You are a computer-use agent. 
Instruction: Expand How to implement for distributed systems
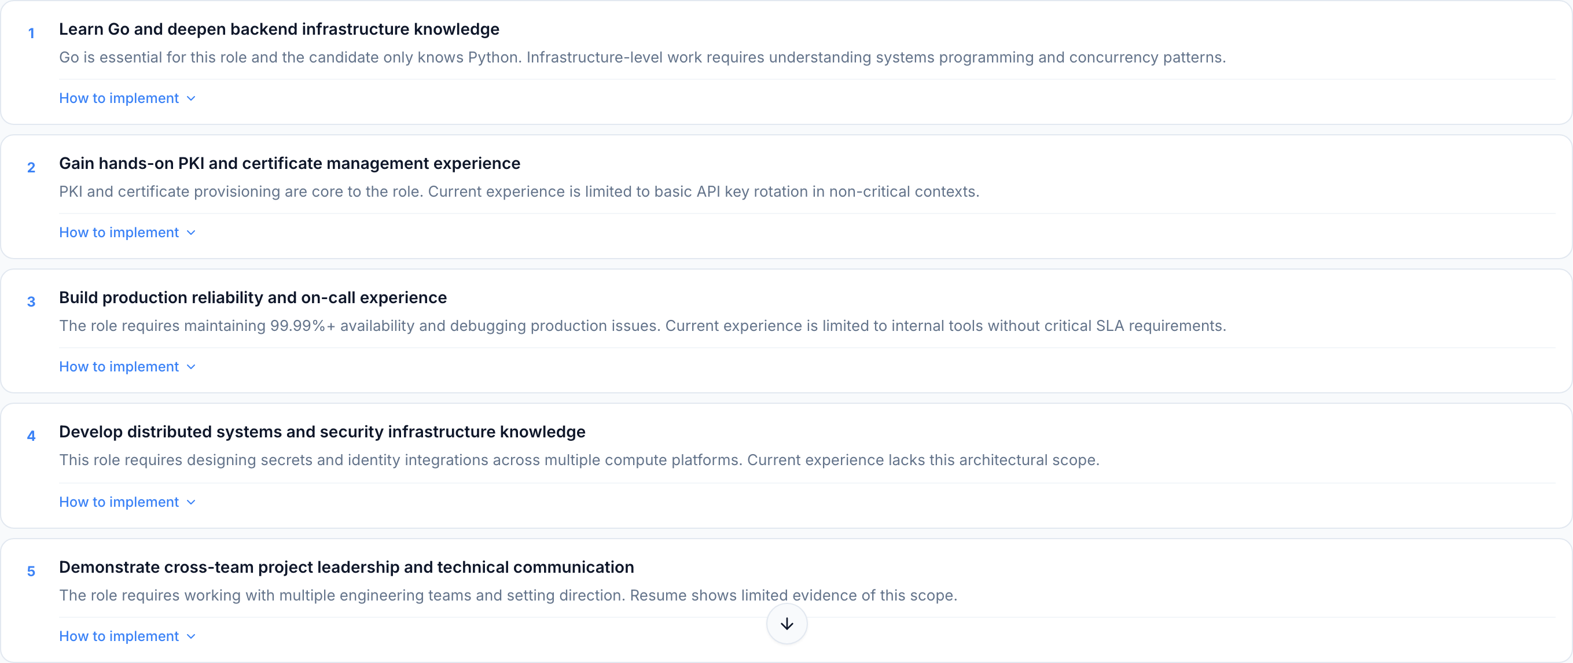coord(119,502)
